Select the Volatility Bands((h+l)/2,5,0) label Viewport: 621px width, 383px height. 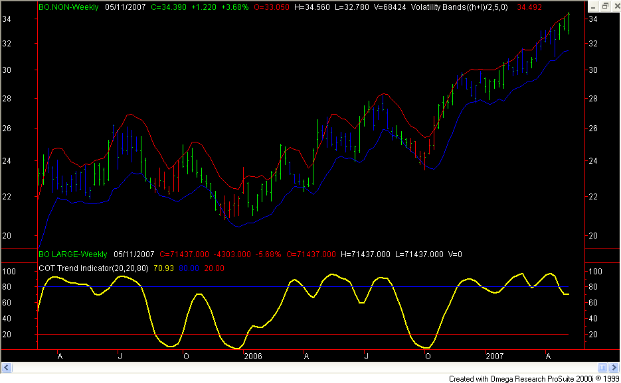pos(460,7)
